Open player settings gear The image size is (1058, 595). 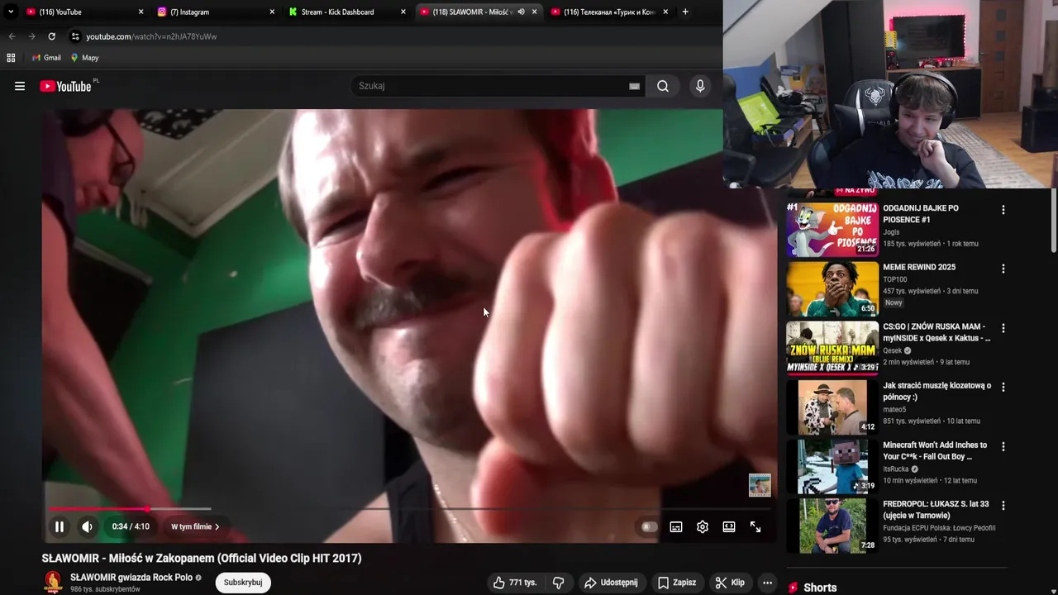(703, 526)
